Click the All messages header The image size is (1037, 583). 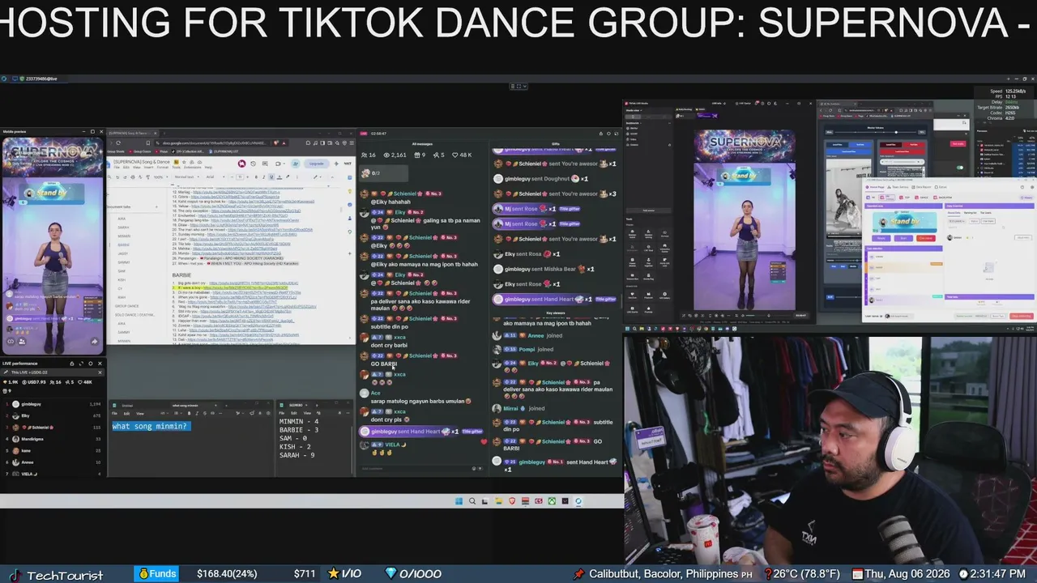(x=422, y=144)
